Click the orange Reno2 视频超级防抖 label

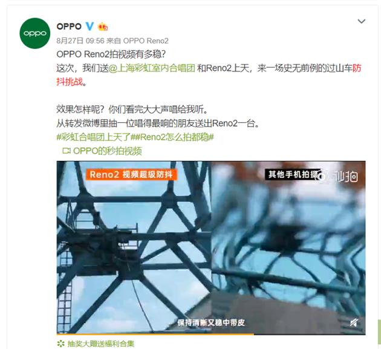click(131, 174)
